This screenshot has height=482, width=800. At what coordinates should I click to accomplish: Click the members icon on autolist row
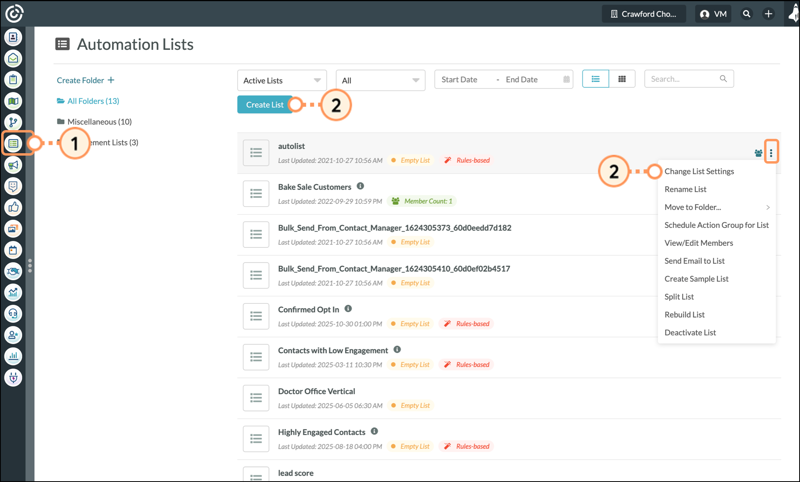tap(758, 153)
